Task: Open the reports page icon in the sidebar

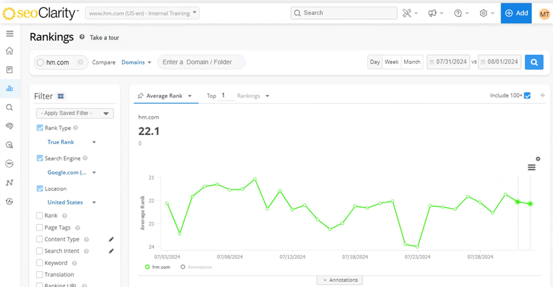Action: coord(9,70)
